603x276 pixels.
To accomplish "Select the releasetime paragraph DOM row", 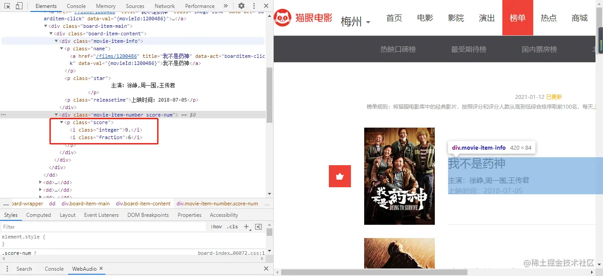I will click(132, 100).
